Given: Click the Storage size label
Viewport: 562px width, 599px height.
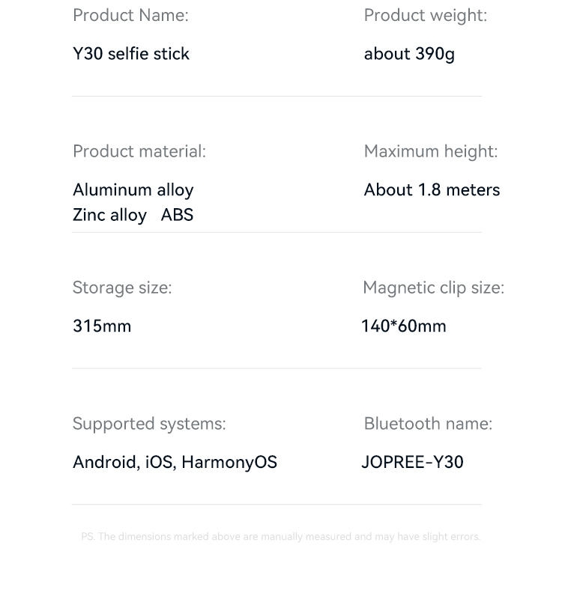Looking at the screenshot, I should click(122, 288).
